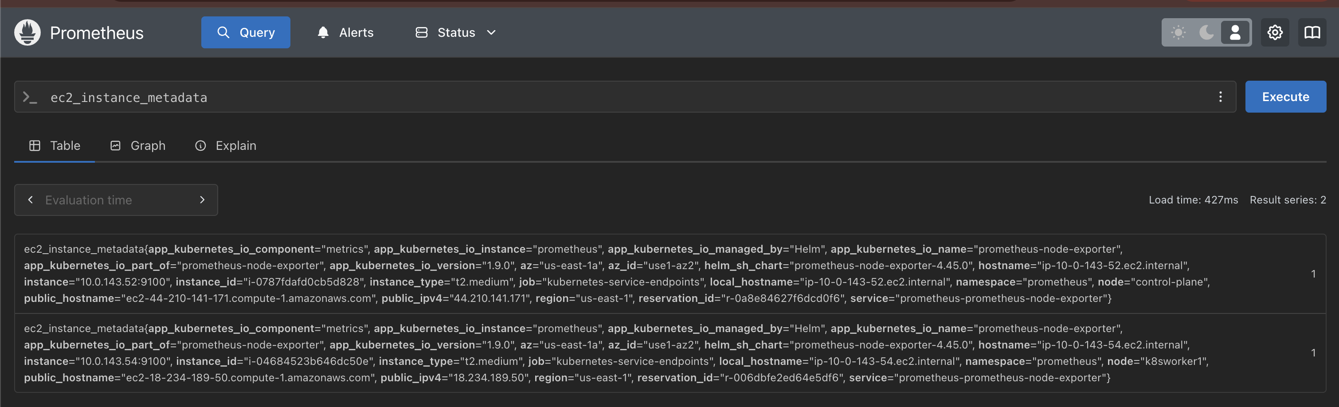The image size is (1339, 407).
Task: Switch to light theme sun toggle
Action: pyautogui.click(x=1178, y=32)
